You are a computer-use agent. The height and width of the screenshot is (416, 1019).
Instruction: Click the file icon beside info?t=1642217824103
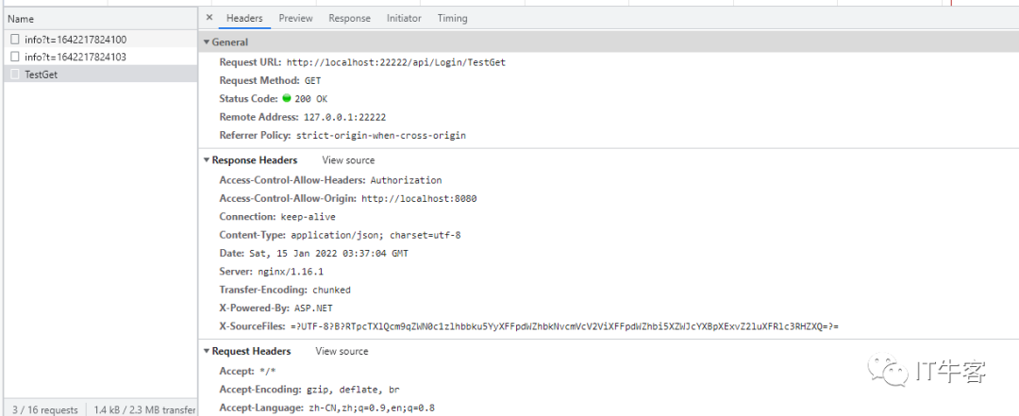click(x=15, y=58)
